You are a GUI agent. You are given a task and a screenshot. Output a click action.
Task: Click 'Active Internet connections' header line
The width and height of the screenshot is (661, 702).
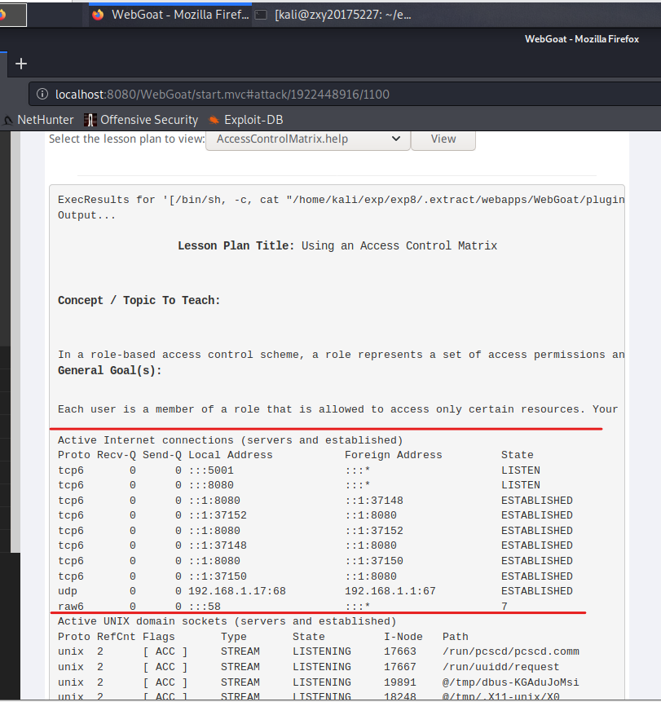coord(230,440)
